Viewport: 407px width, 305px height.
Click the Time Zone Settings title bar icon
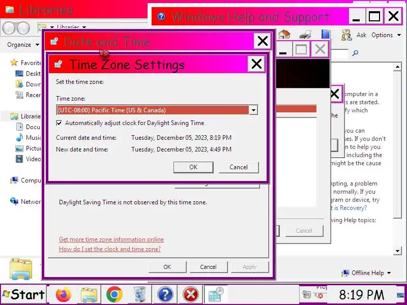pyautogui.click(x=59, y=64)
